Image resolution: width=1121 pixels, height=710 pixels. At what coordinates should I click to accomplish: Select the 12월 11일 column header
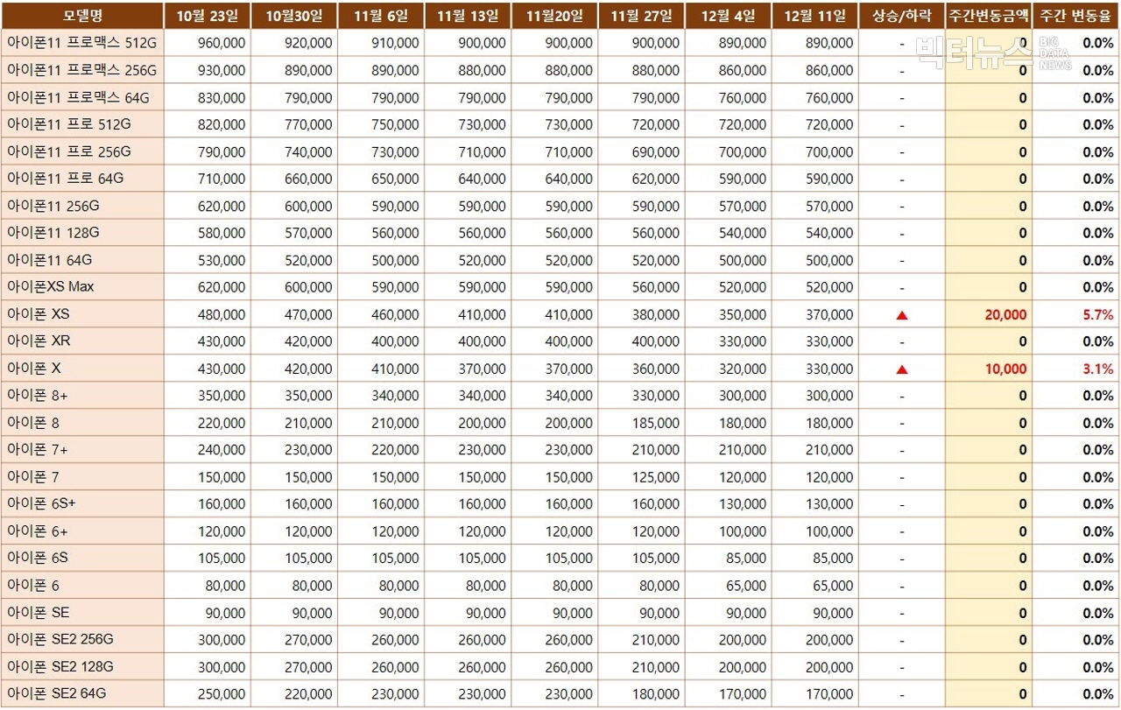[x=814, y=16]
